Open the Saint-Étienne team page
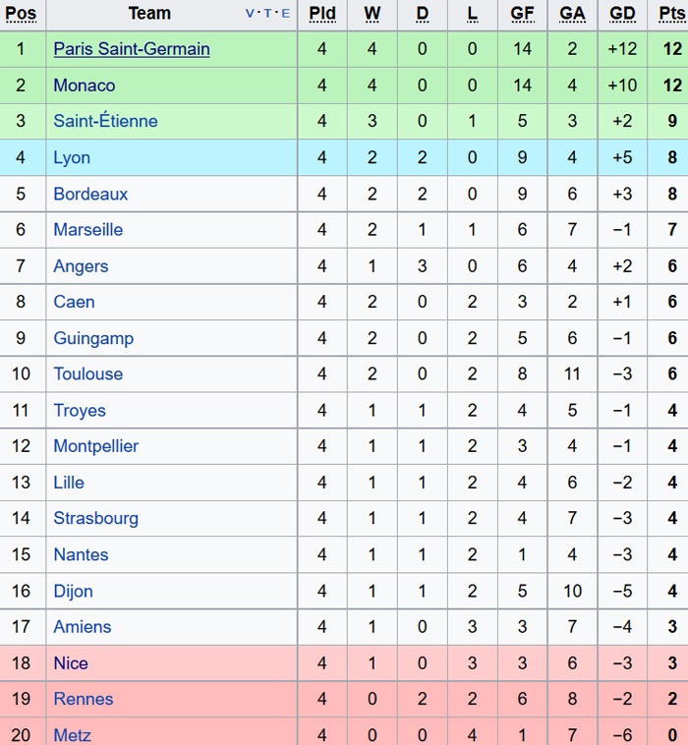 click(105, 122)
